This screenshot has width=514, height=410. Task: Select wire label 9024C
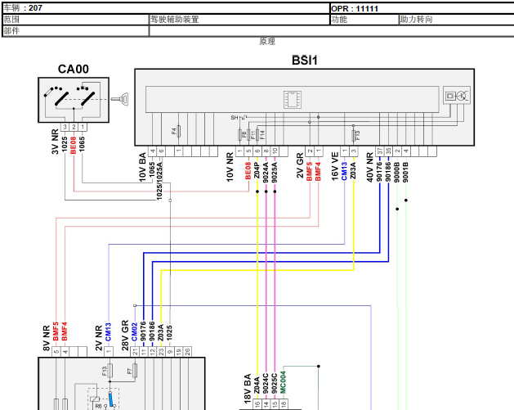[266, 384]
